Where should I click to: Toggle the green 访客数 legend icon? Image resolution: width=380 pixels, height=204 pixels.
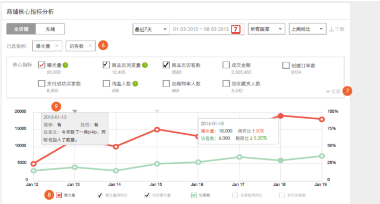(x=194, y=195)
